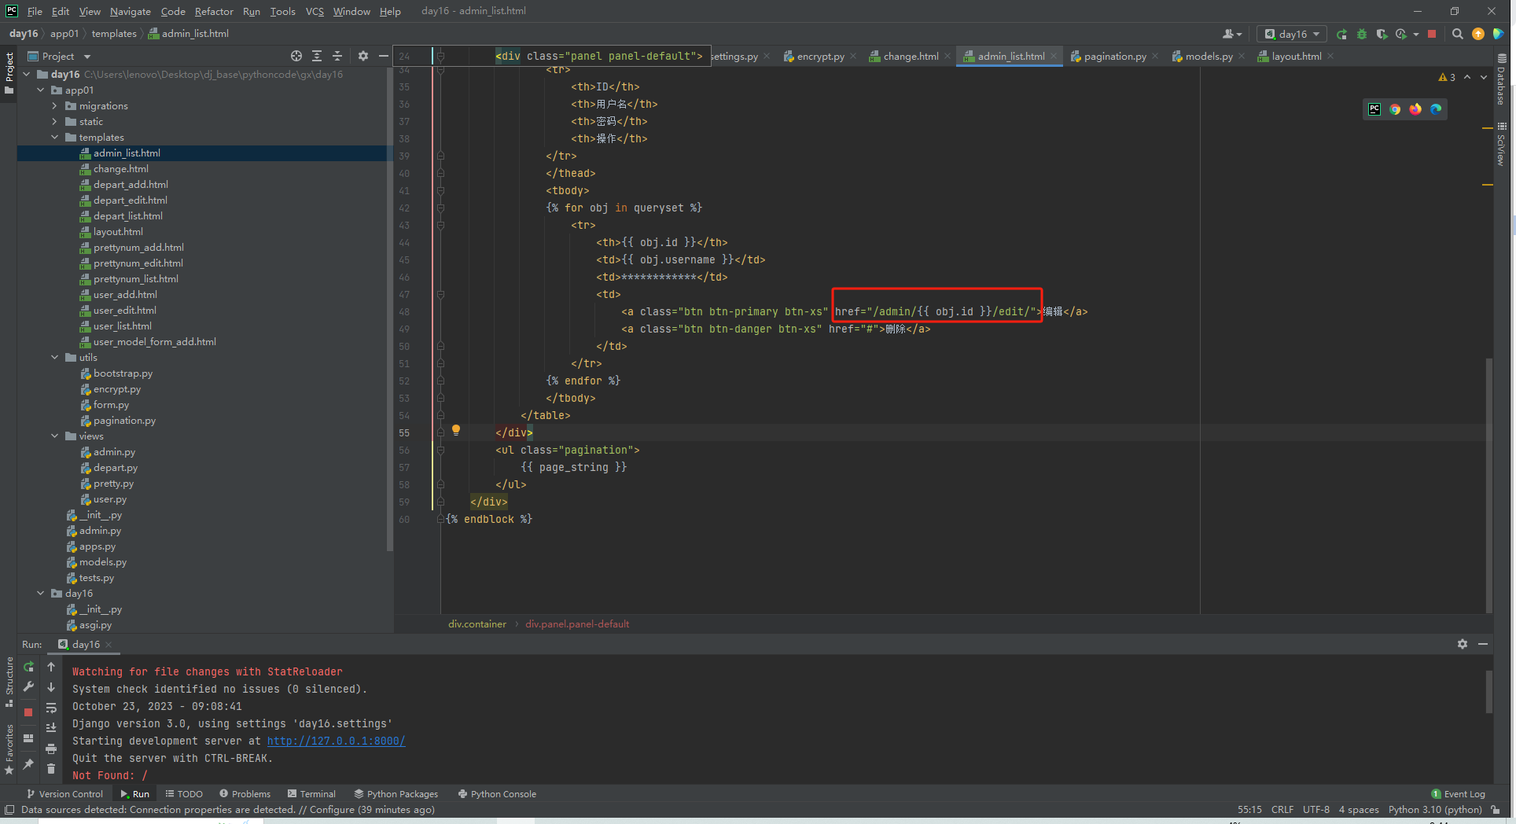1516x824 pixels.
Task: Open the Refactor menu
Action: click(214, 11)
